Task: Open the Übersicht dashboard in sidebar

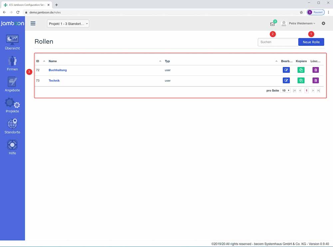Action: coord(12,43)
